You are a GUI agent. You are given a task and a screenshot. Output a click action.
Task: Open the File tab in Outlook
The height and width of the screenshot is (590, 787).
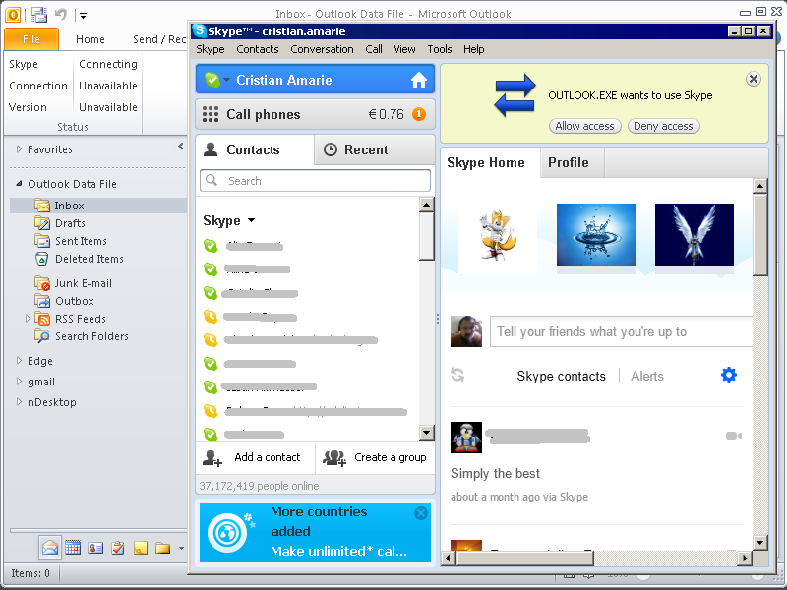(x=31, y=39)
